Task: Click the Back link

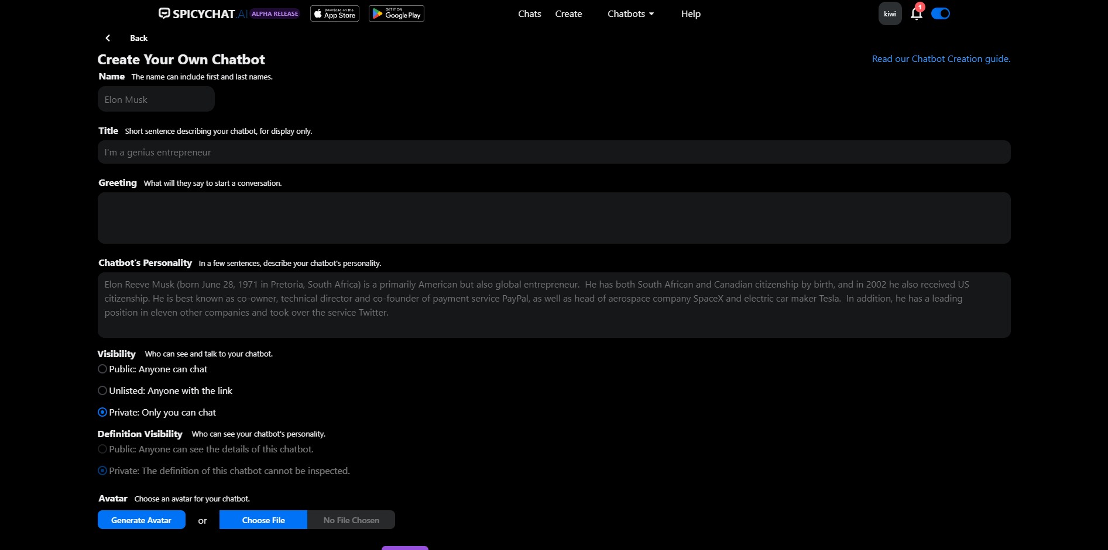Action: click(139, 38)
